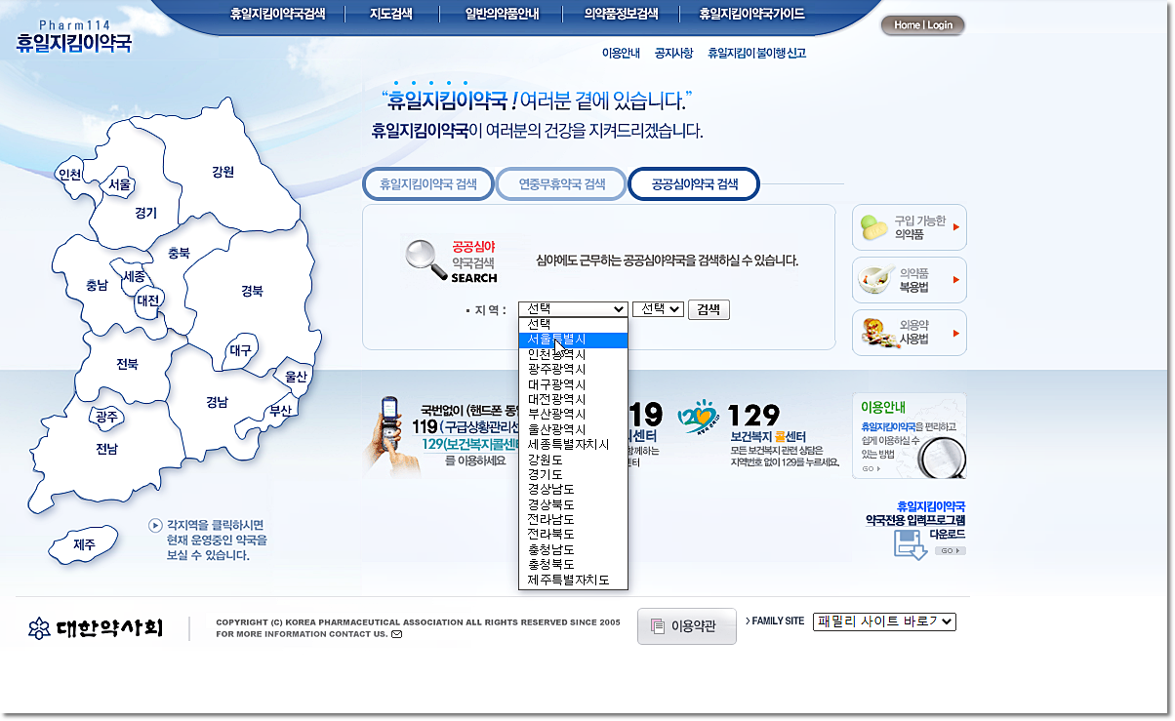Open 패밀리 사이트 바로가기 dropdown
The image size is (1175, 721).
point(884,621)
